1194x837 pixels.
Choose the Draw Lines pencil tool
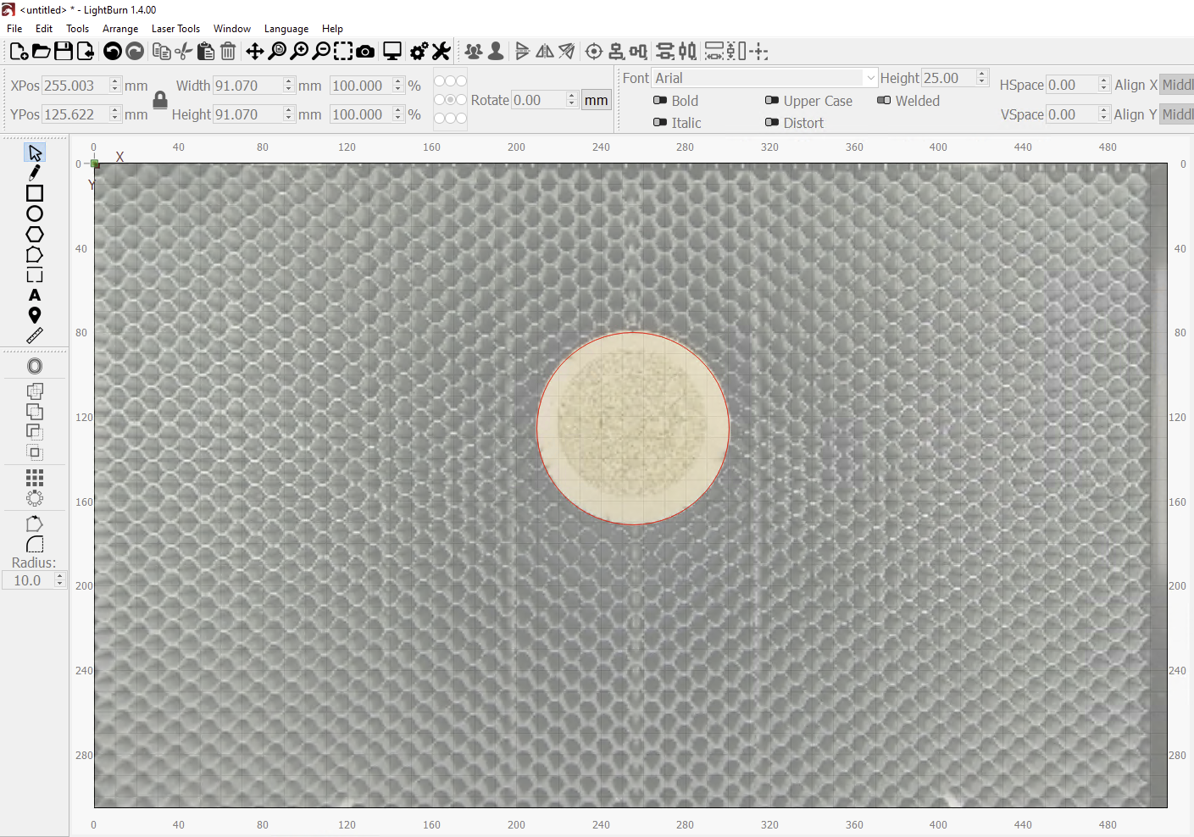click(35, 173)
